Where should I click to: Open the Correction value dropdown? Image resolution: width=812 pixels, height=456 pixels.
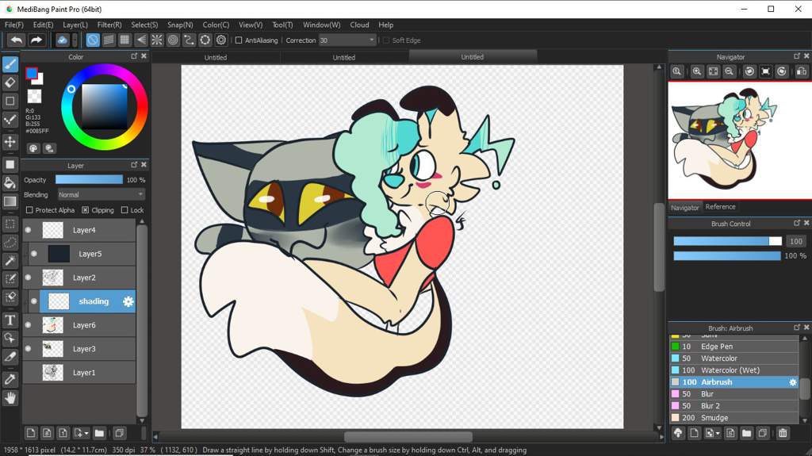pos(347,40)
